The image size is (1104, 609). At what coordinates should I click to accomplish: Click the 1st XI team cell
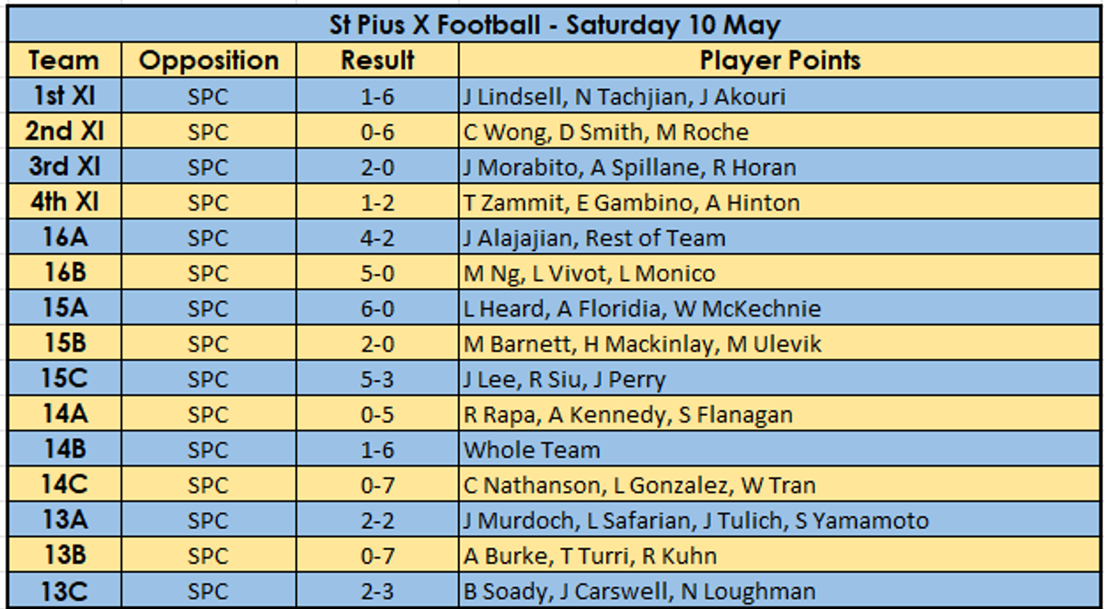64,97
